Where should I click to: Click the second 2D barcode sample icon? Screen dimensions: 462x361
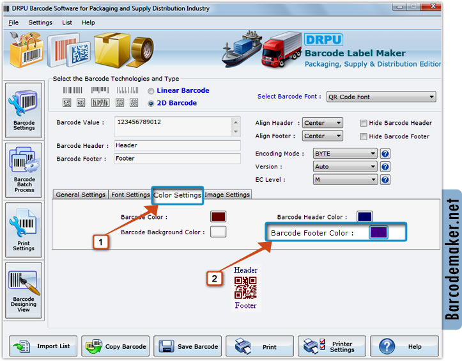(x=81, y=102)
